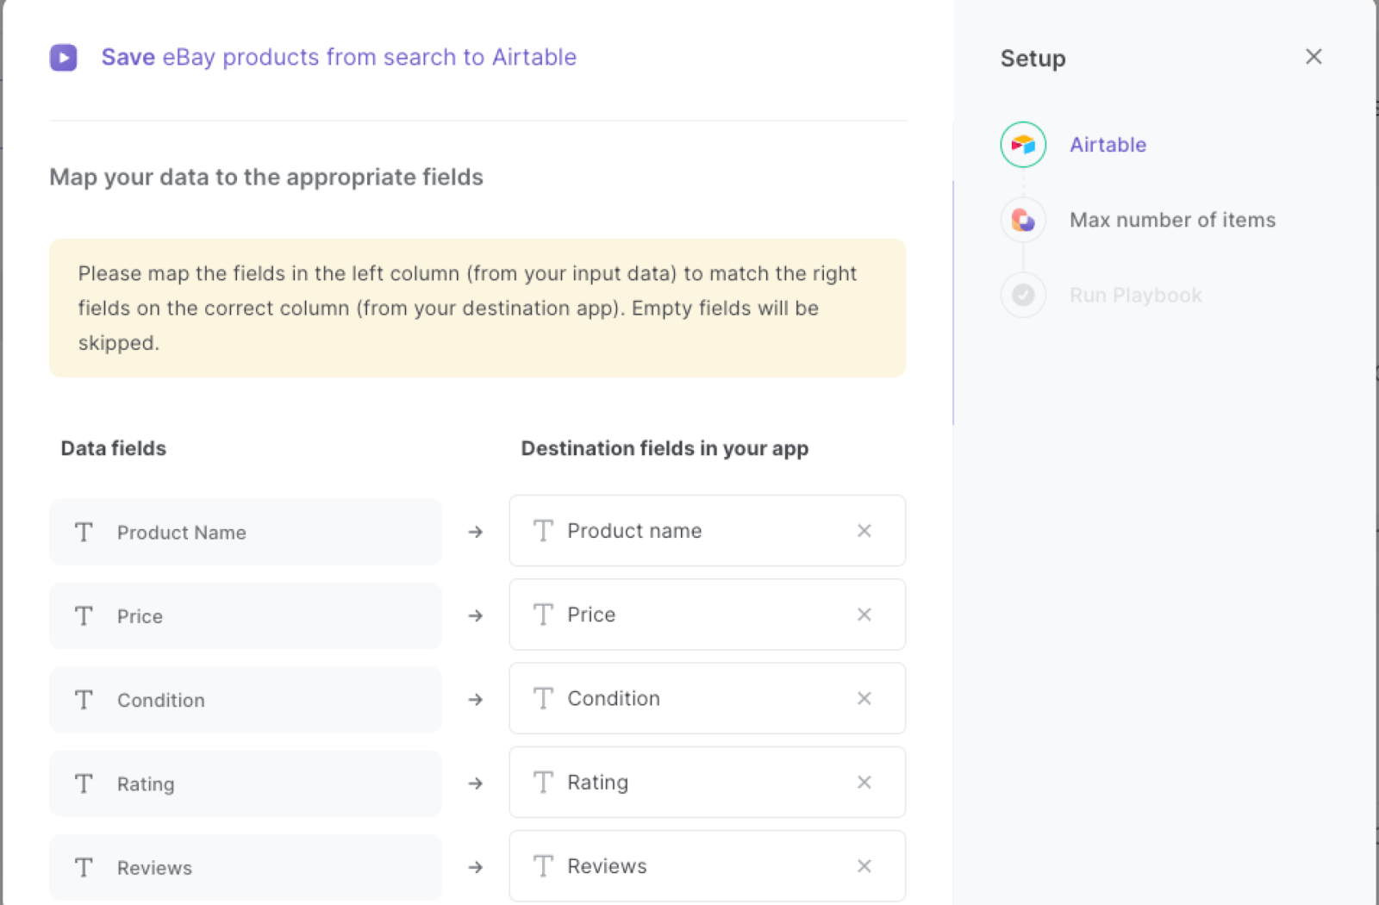Click the text type icon in Condition destination
The height and width of the screenshot is (905, 1379).
pos(543,698)
